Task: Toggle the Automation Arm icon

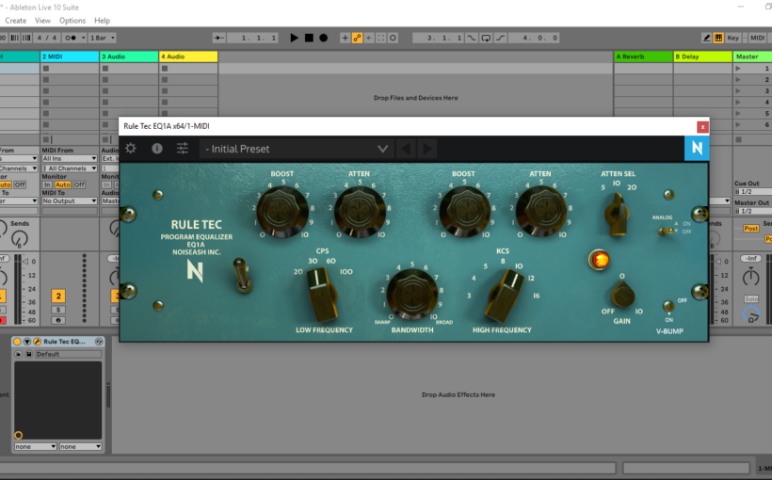Action: coord(357,38)
